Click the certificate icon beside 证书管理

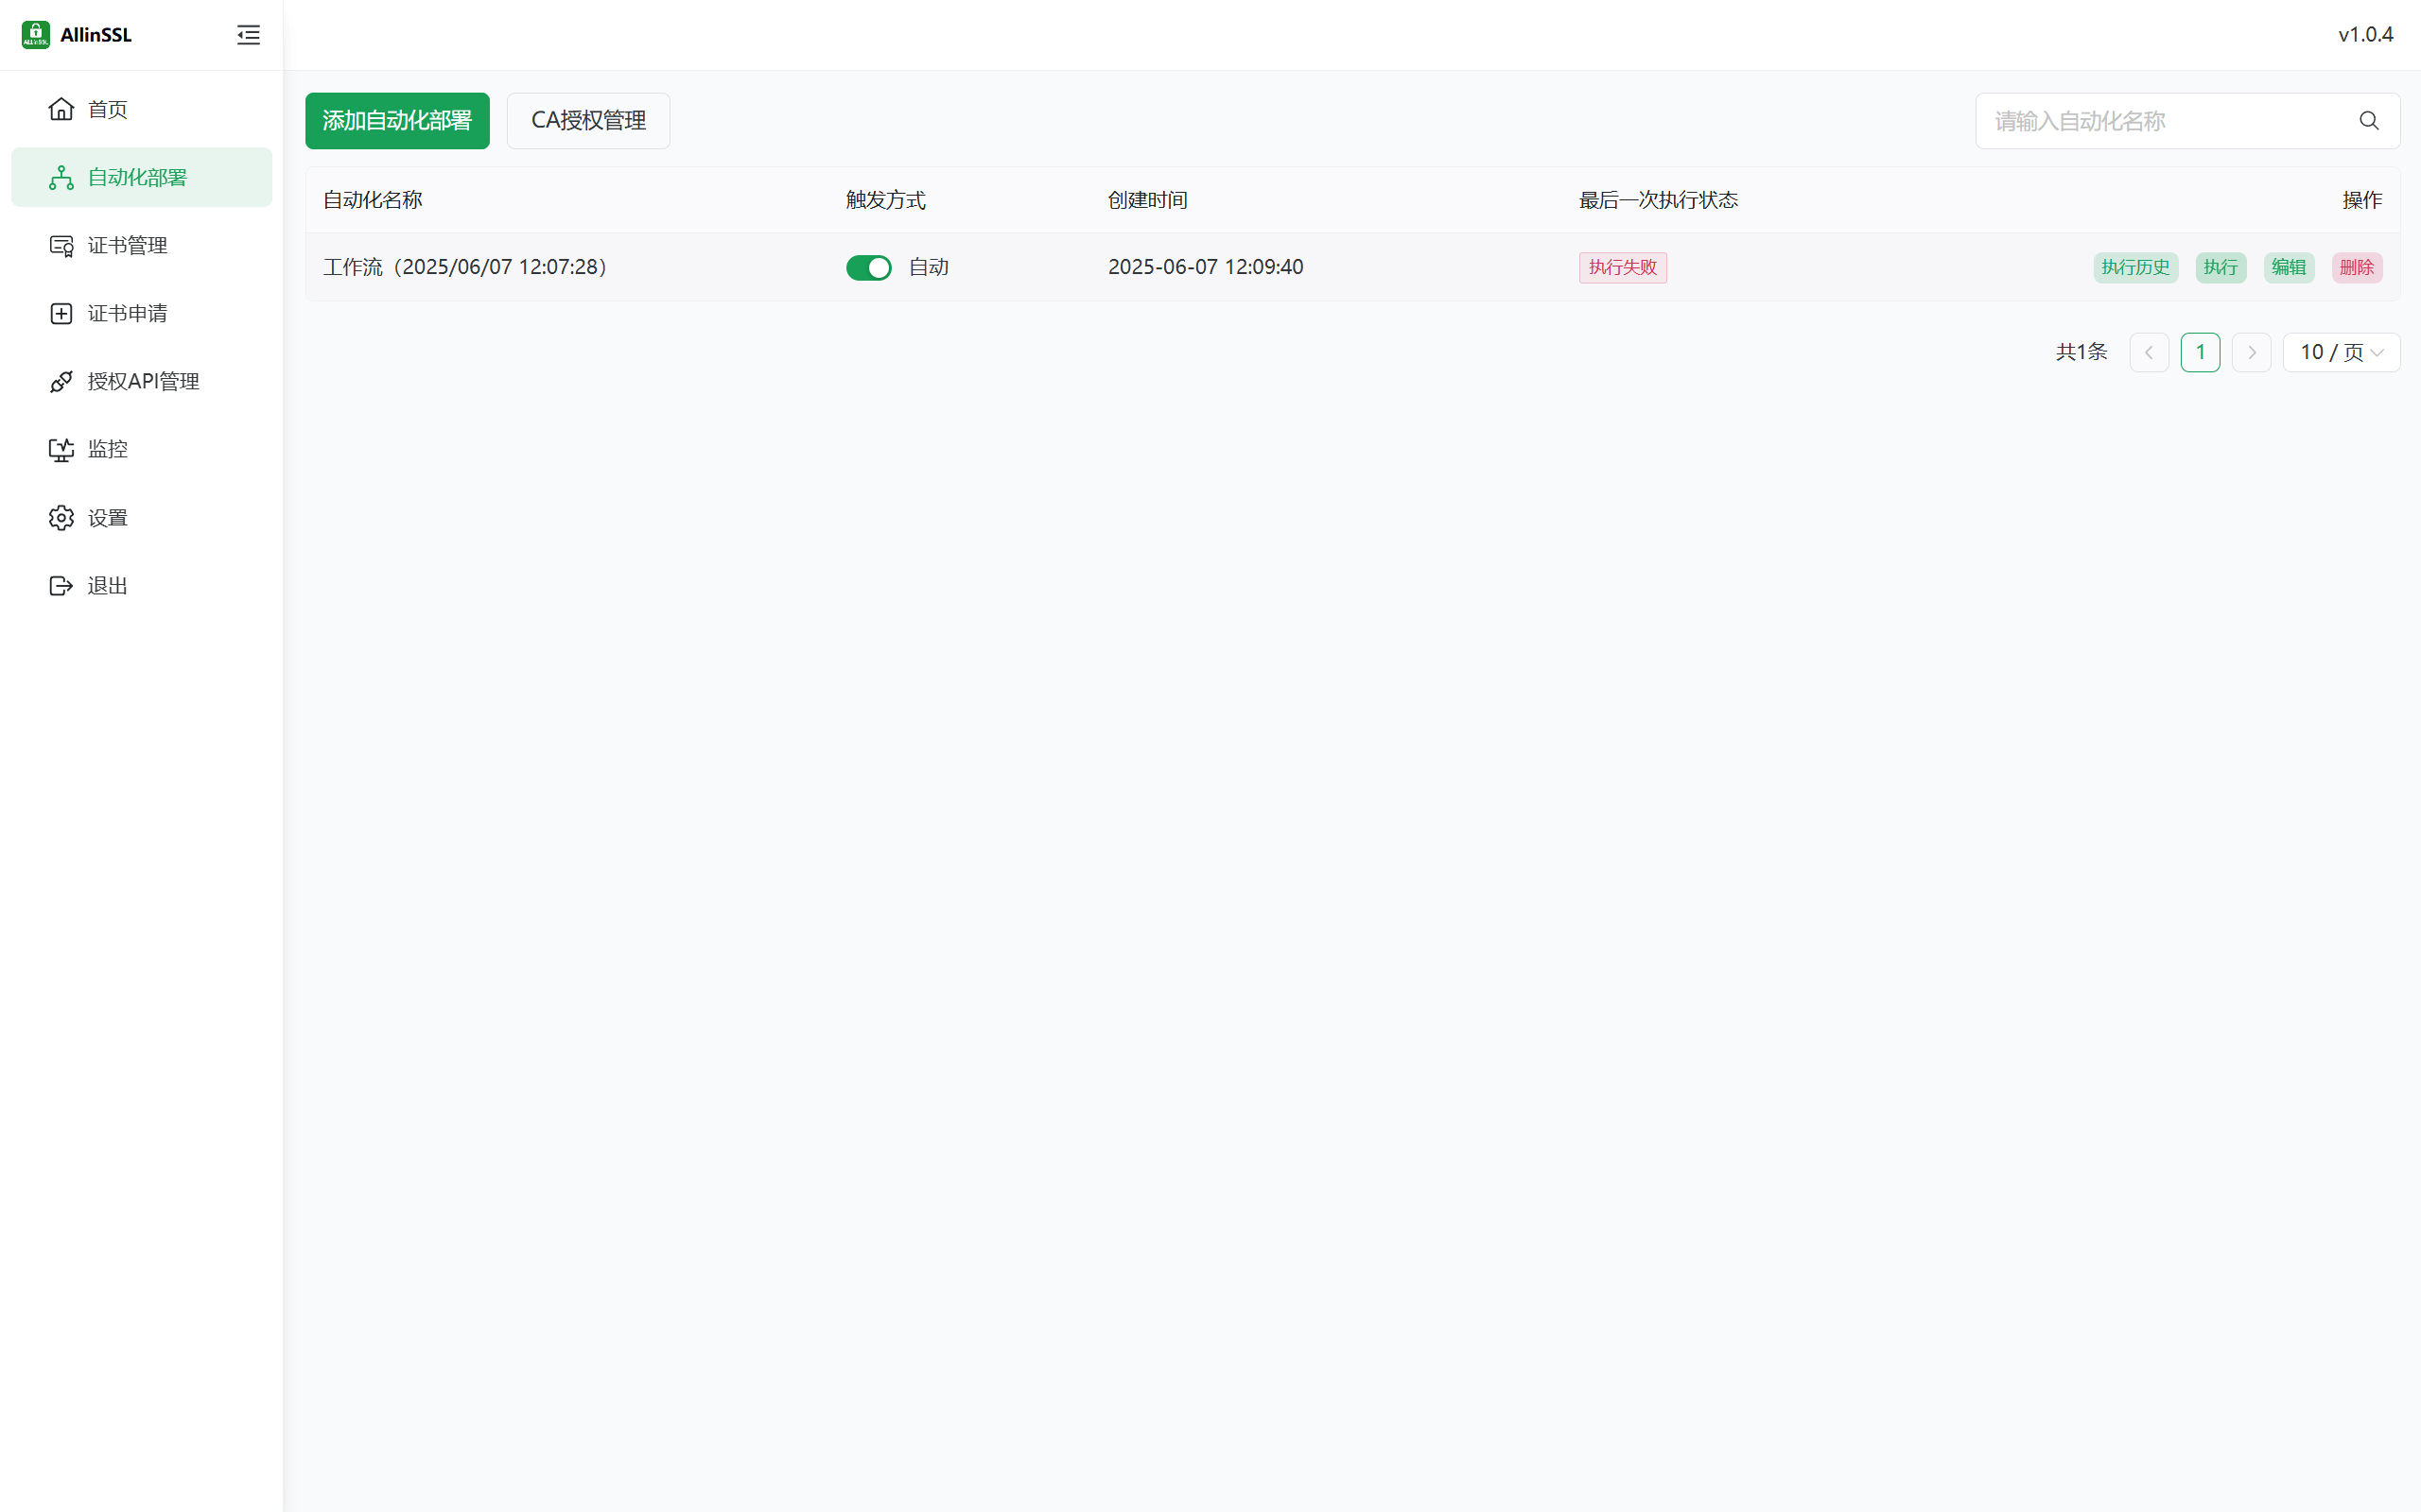[61, 245]
